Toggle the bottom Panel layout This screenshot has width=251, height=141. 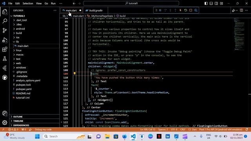(211, 4)
